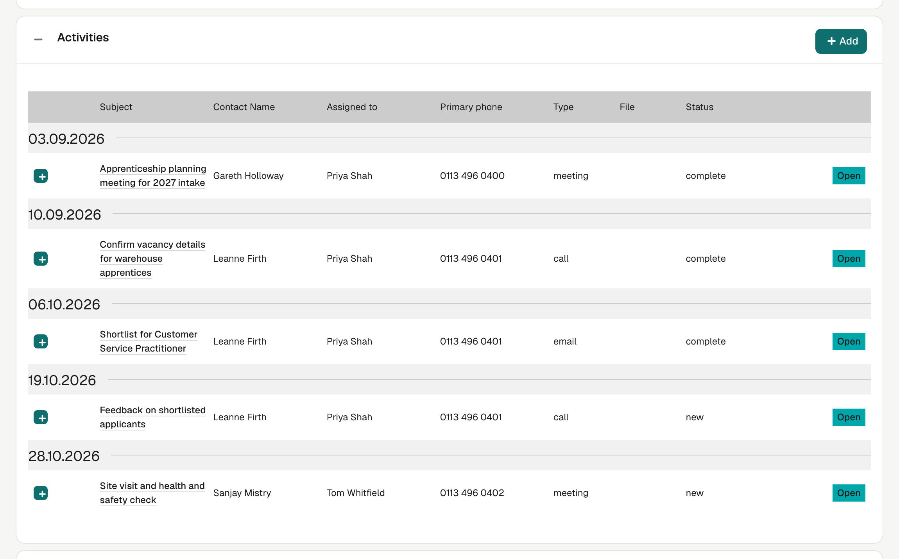Click the 10.09.2026 date group heading
This screenshot has width=899, height=559.
coord(65,214)
